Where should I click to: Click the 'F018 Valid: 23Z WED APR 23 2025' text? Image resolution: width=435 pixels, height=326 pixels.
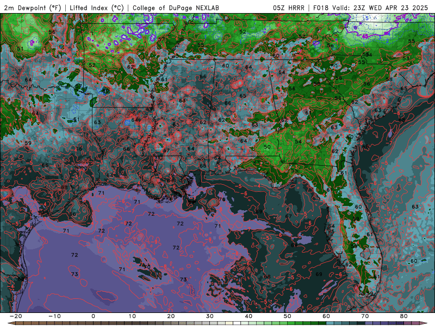point(371,8)
